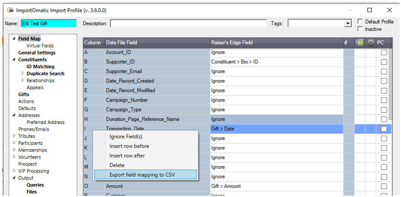401x197 pixels.
Task: Open the Prospect tree item
Action: pos(27,164)
